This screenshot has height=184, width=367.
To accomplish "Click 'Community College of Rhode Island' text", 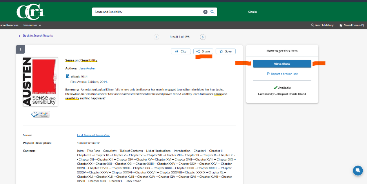I will (282, 94).
